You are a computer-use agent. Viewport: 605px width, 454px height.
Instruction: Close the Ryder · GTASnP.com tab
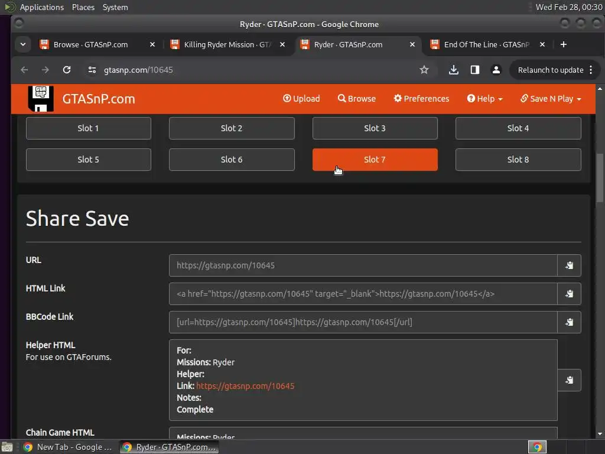click(412, 44)
